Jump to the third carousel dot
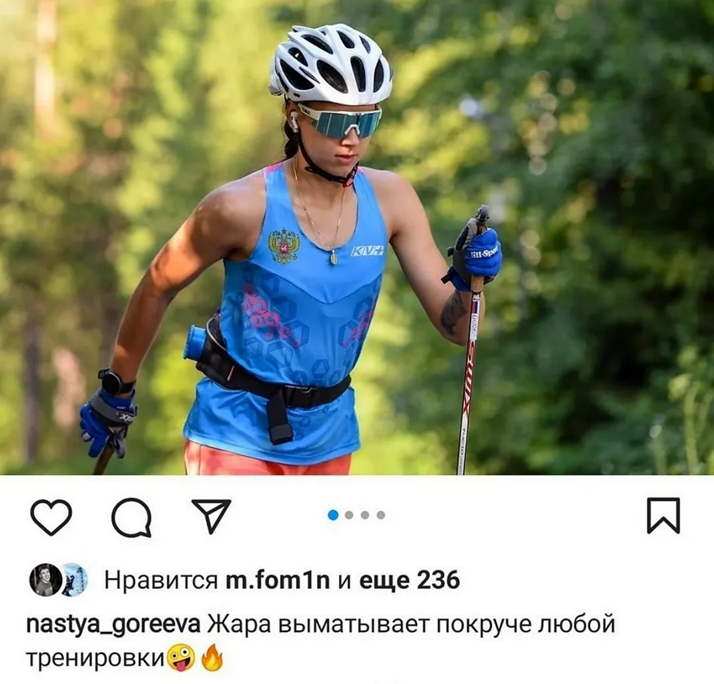 [365, 515]
